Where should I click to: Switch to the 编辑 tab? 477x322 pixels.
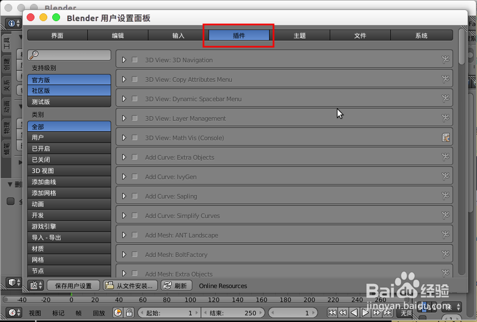click(x=118, y=35)
